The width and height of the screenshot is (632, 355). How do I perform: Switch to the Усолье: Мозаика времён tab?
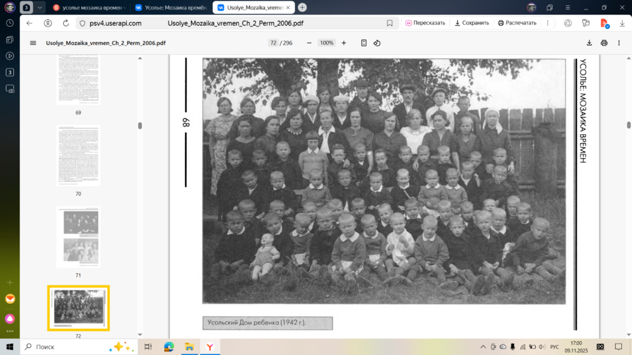[x=172, y=8]
